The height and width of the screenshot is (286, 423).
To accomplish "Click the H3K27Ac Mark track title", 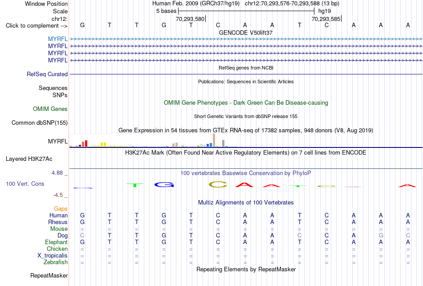I will pyautogui.click(x=246, y=152).
